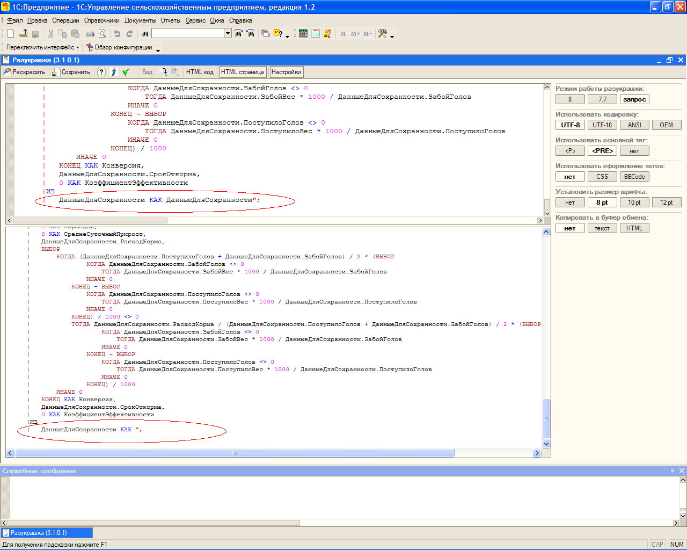Screen dimensions: 687x550
Task: Click the Print icon
Action: tap(90, 33)
